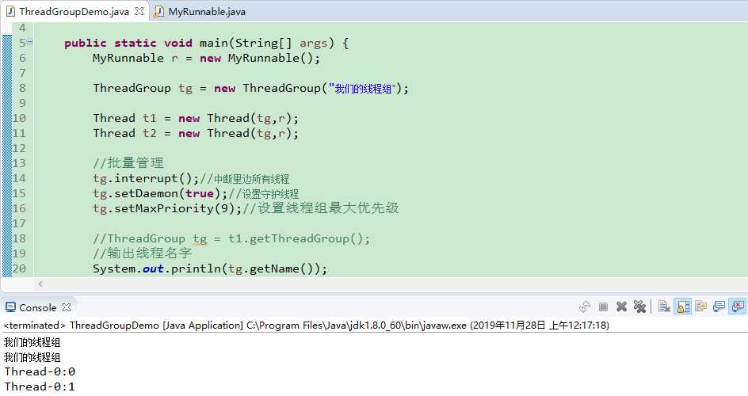Viewport: 748px width, 396px height.
Task: Toggle Scroll Lock in Console toolbar
Action: tap(683, 307)
